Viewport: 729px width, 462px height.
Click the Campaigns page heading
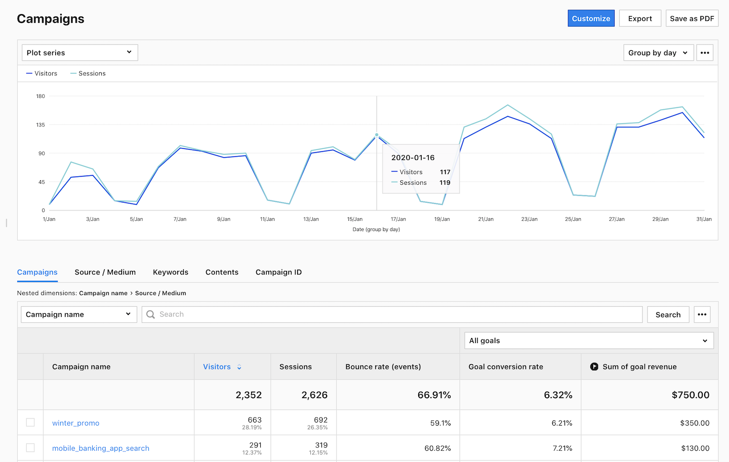(x=51, y=19)
